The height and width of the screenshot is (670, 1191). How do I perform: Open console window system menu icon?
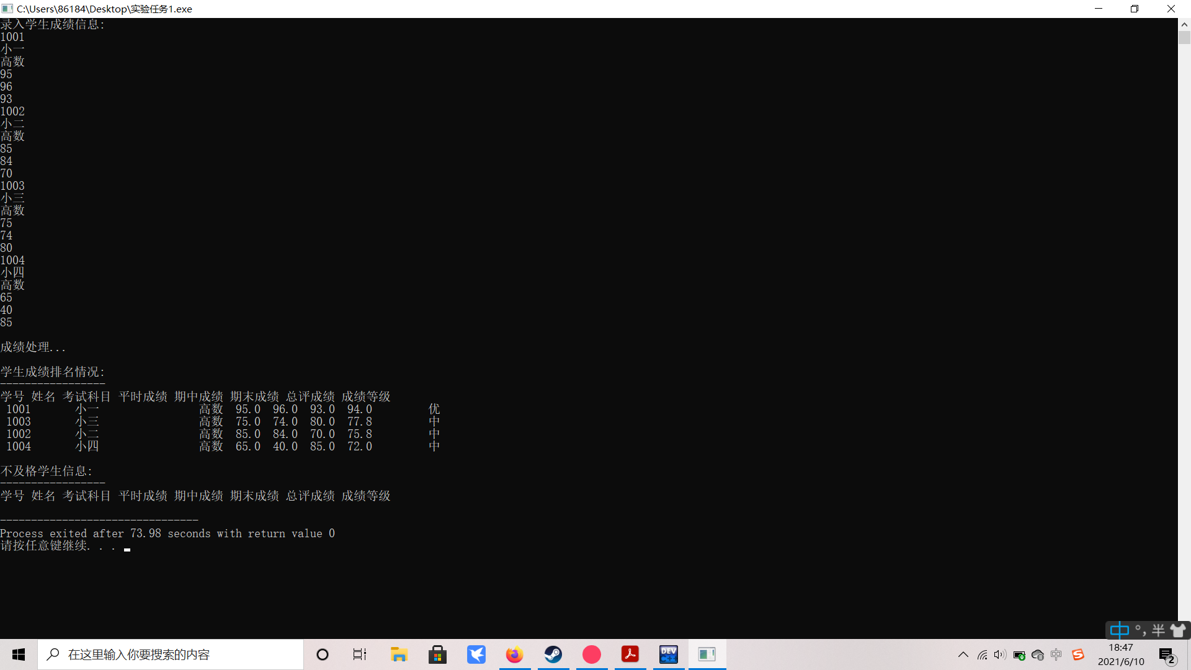point(7,9)
